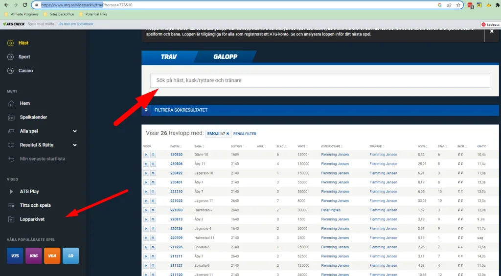Play the video for race 230401
Image resolution: width=501 pixels, height=276 pixels.
146,182
